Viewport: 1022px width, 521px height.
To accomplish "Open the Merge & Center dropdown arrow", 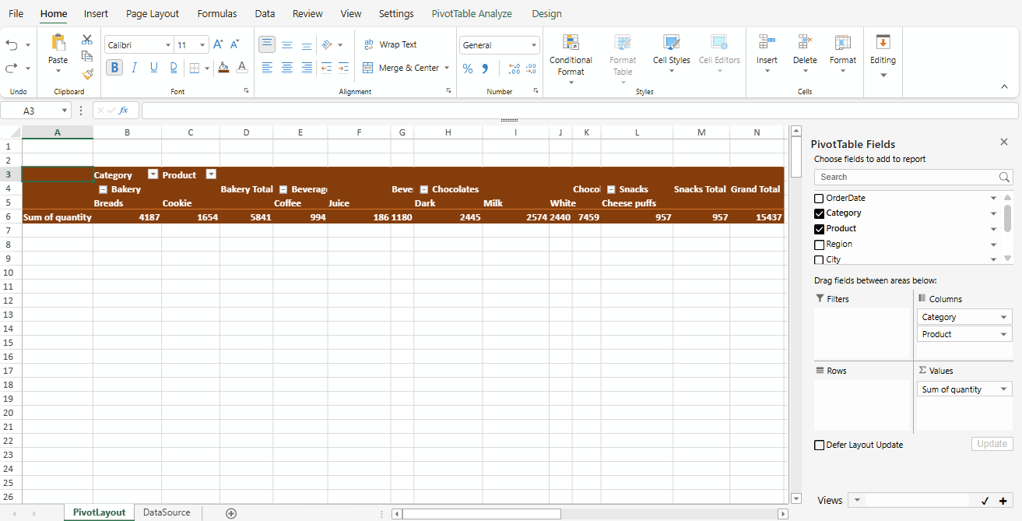I will 447,68.
